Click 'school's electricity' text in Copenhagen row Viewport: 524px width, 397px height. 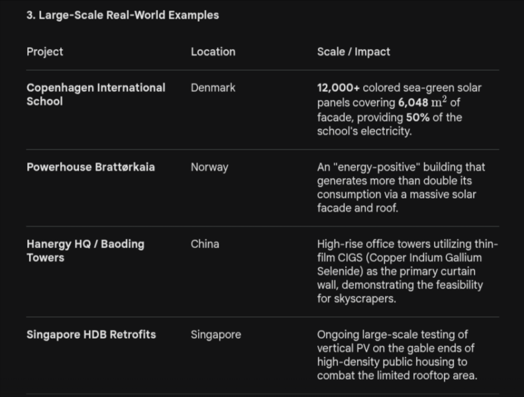[364, 131]
